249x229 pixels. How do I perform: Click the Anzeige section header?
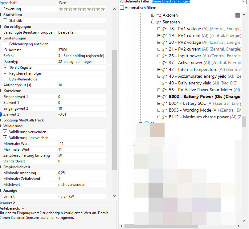pos(10,190)
